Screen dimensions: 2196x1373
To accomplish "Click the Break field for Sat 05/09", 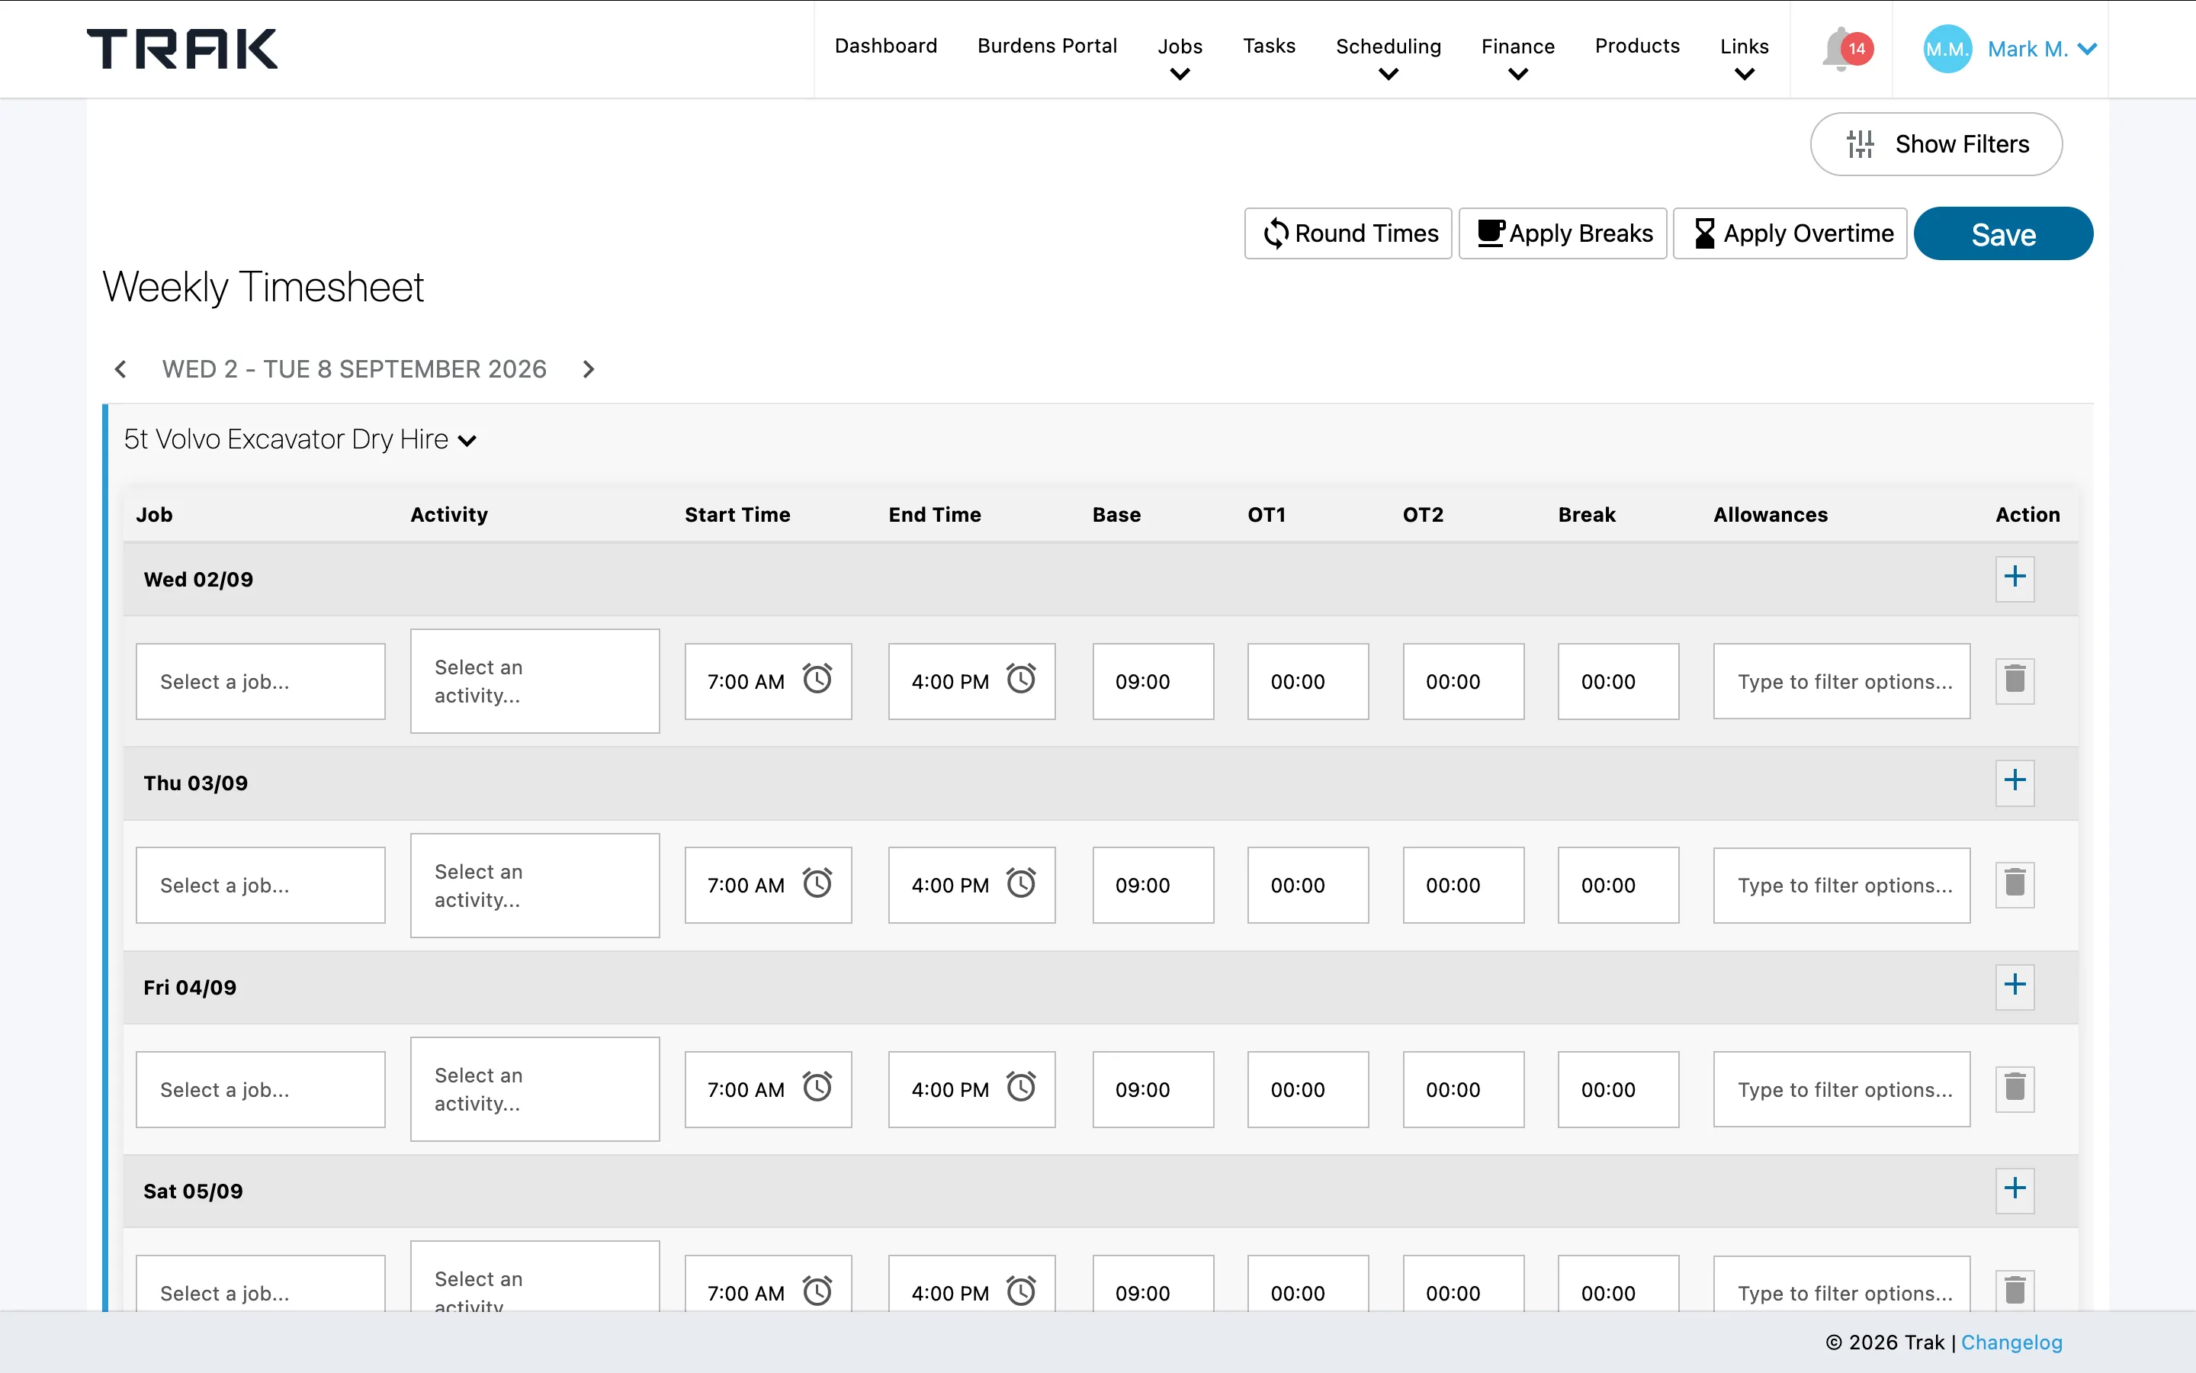I will tap(1618, 1284).
